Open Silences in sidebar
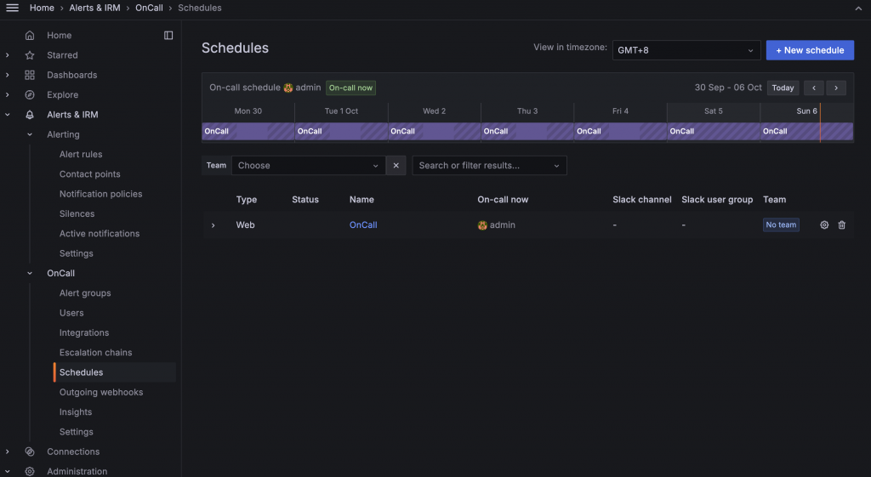 pos(77,213)
